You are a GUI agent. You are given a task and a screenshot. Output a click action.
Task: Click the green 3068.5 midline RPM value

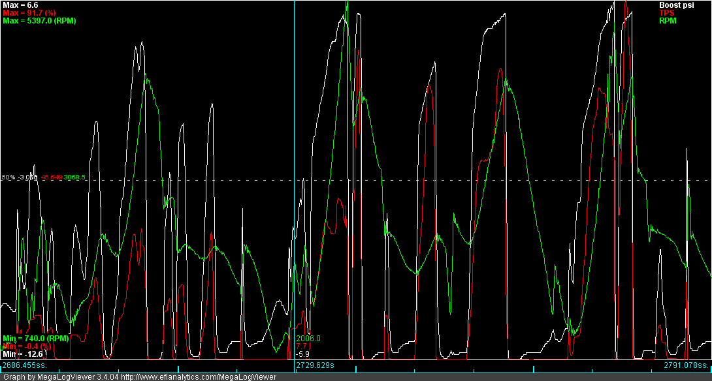(x=75, y=177)
